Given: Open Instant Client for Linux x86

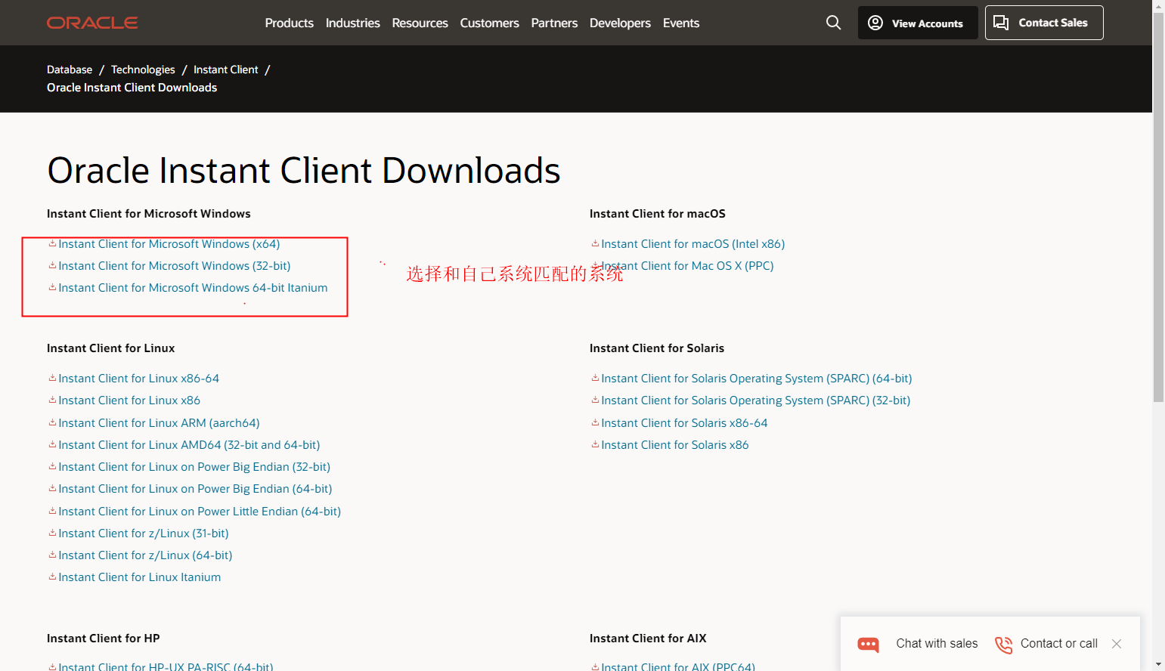Looking at the screenshot, I should point(129,400).
